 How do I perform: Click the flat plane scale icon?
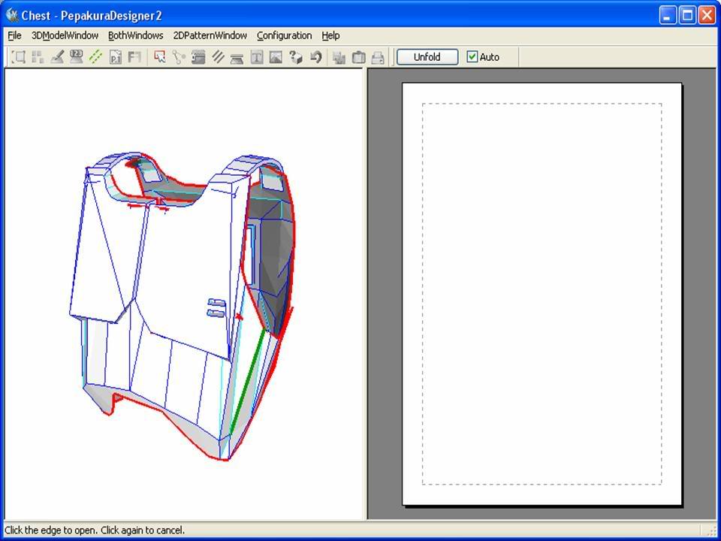237,57
